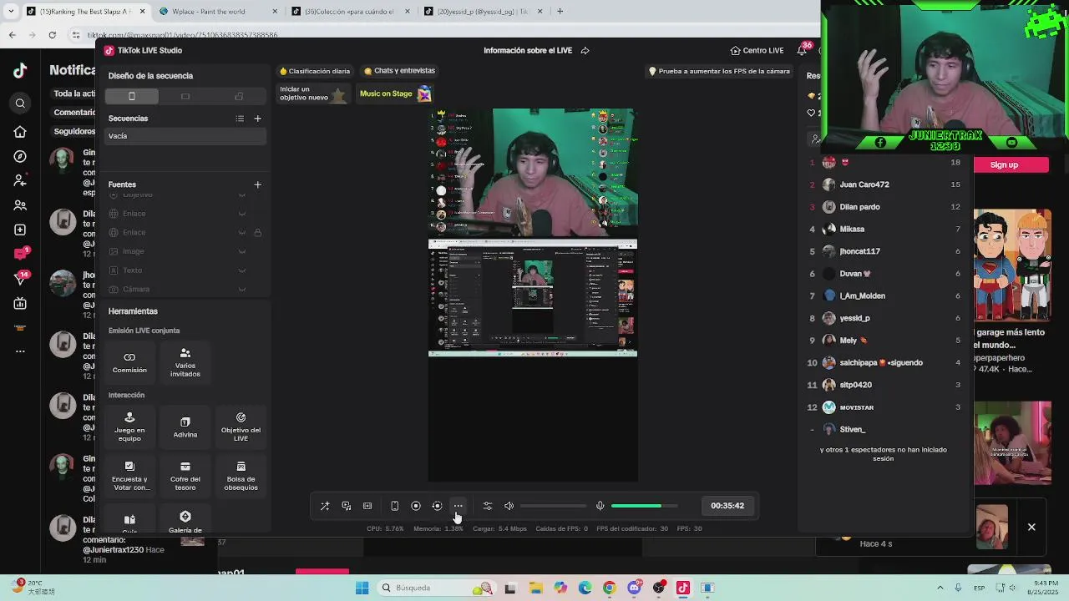Add a new sequence with Secuencias plus
This screenshot has height=601, width=1069.
pos(257,119)
